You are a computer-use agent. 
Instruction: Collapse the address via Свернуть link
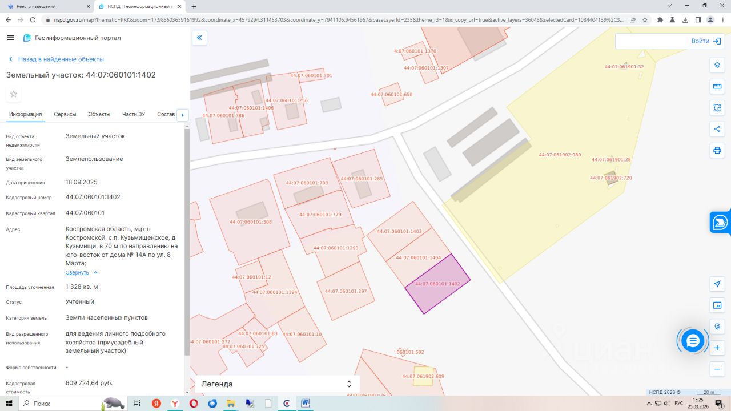tap(77, 272)
